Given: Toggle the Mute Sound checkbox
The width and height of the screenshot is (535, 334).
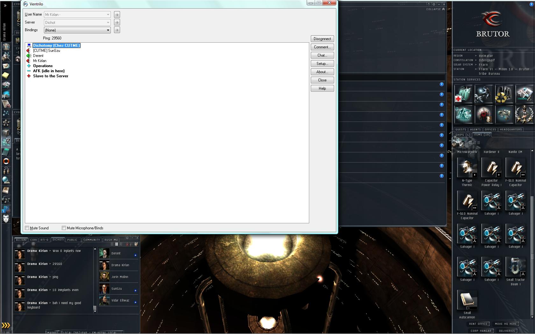Looking at the screenshot, I should tap(27, 228).
